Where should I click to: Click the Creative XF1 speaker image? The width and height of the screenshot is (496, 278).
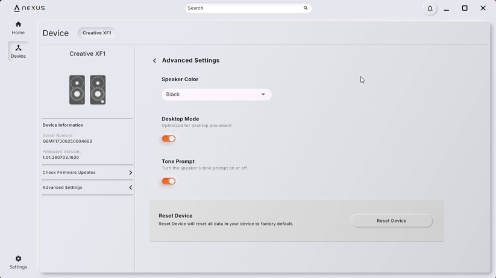click(87, 90)
